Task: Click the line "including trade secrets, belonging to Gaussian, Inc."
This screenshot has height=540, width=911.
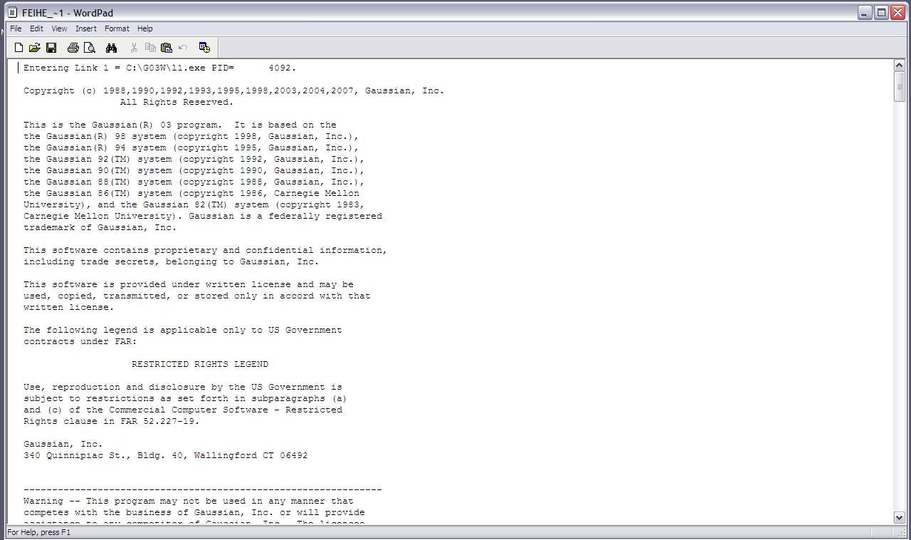Action: (x=171, y=261)
